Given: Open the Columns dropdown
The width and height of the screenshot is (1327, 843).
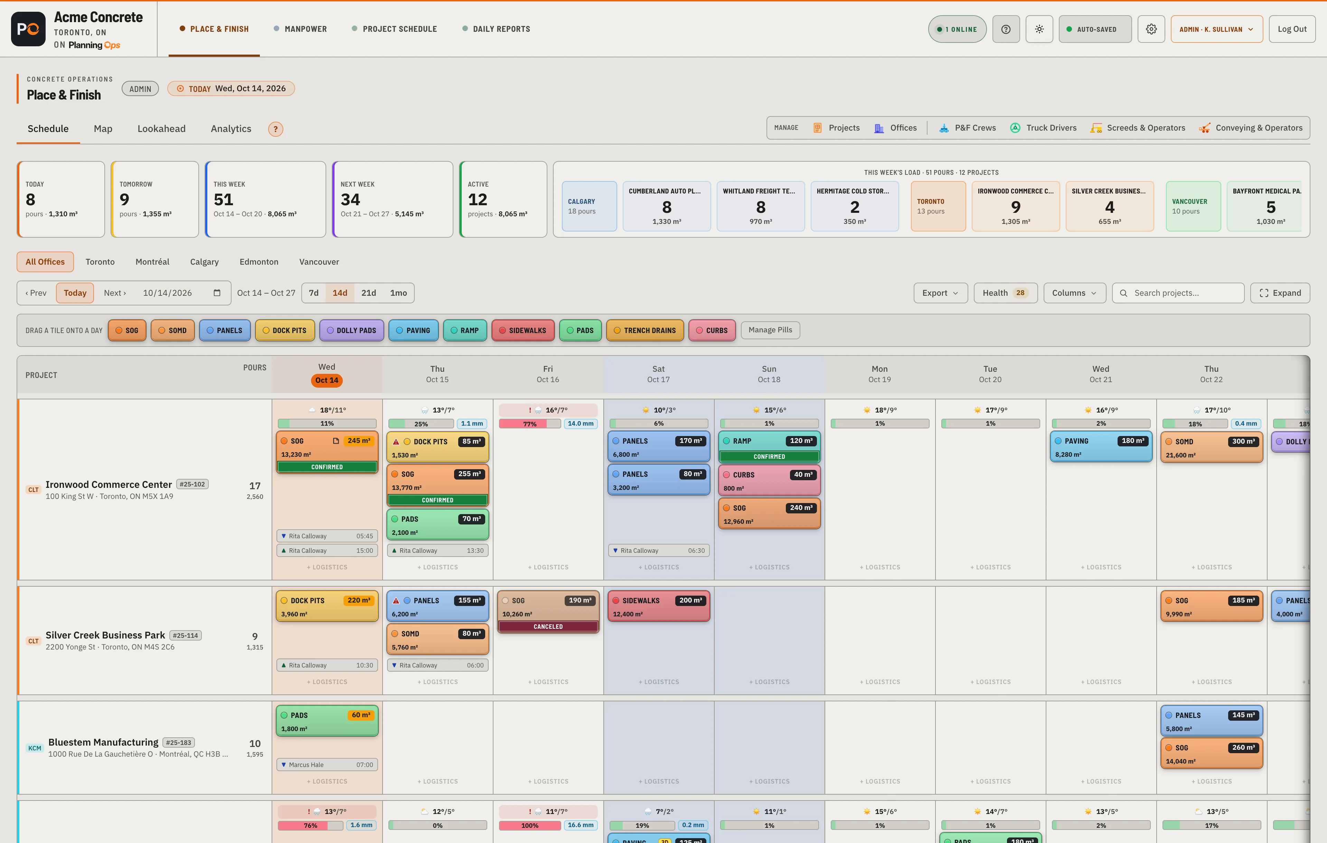Looking at the screenshot, I should coord(1074,293).
